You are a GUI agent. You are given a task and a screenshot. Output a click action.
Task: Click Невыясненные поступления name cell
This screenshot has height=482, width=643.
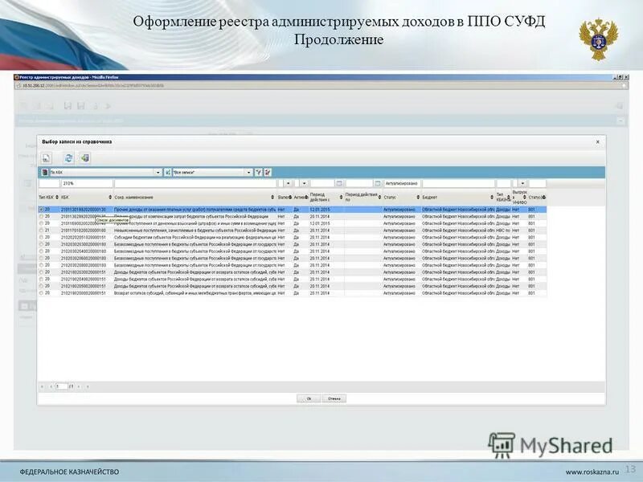coord(195,231)
